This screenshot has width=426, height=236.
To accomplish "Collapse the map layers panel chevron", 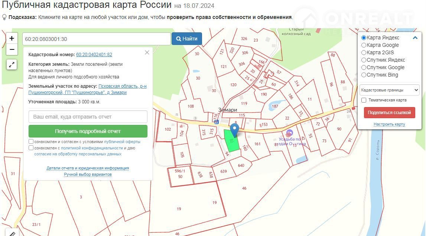I will pyautogui.click(x=415, y=38).
